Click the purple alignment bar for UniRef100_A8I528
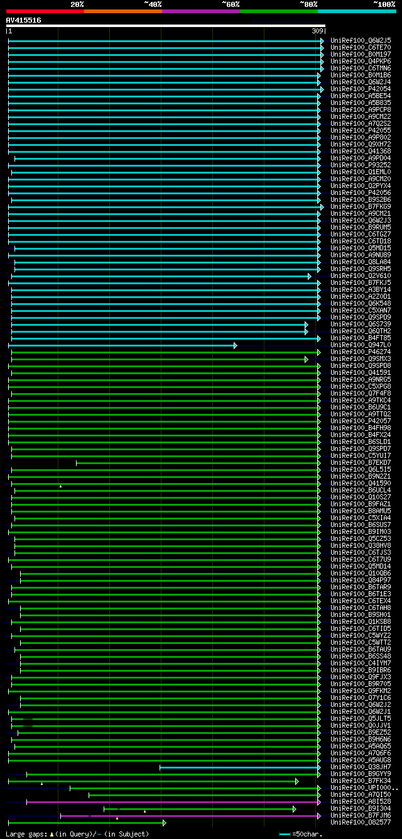The image size is (402, 839). (x=173, y=802)
